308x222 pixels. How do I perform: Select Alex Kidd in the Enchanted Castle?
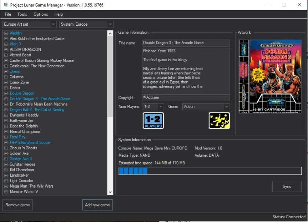click(x=37, y=39)
